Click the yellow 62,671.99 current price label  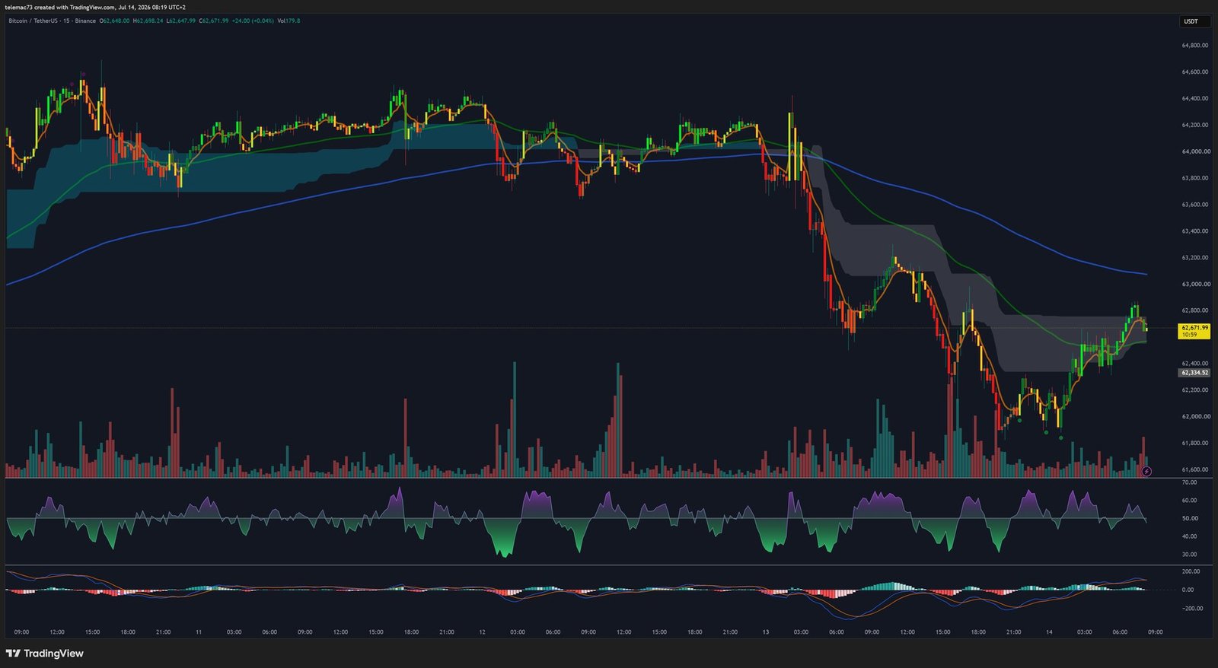pos(1194,331)
